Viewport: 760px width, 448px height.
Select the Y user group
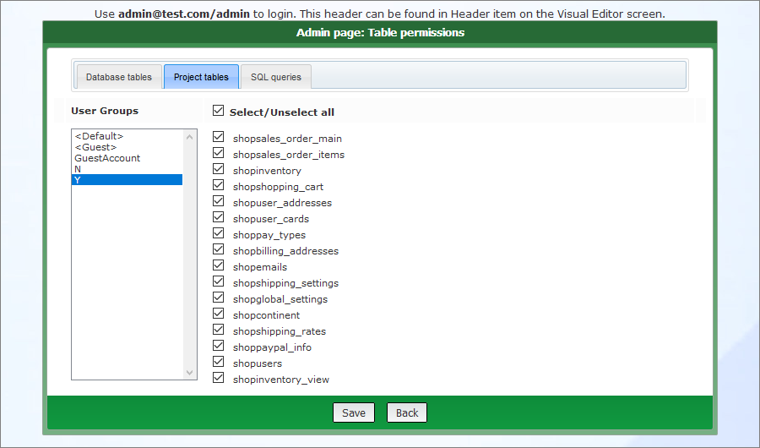127,179
